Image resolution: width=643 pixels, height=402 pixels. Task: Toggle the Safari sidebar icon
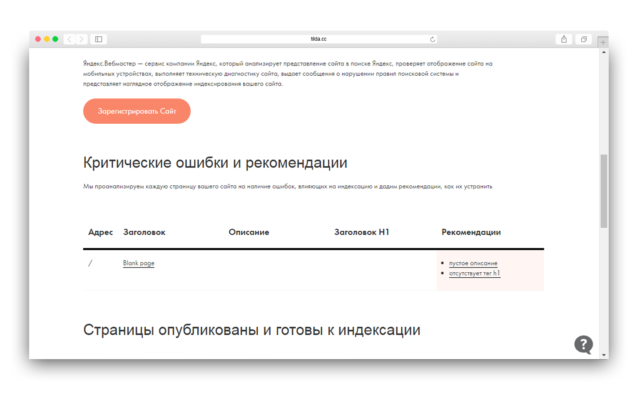(99, 39)
